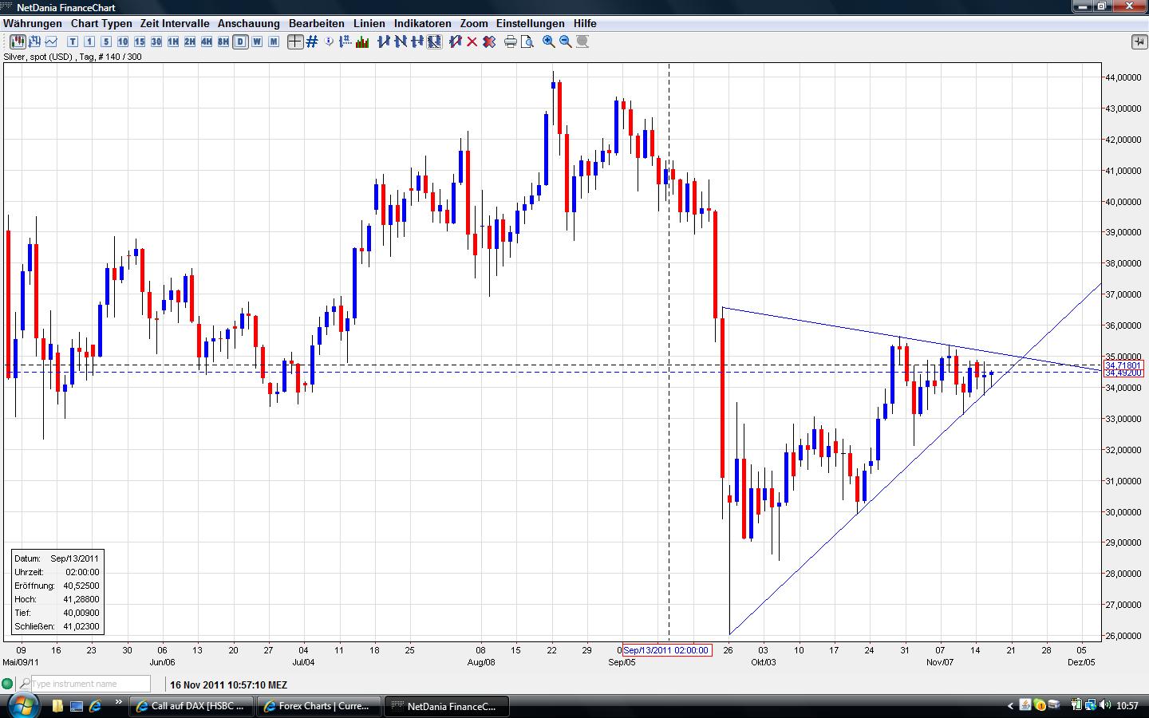Switch to 5-minute interval

(106, 41)
